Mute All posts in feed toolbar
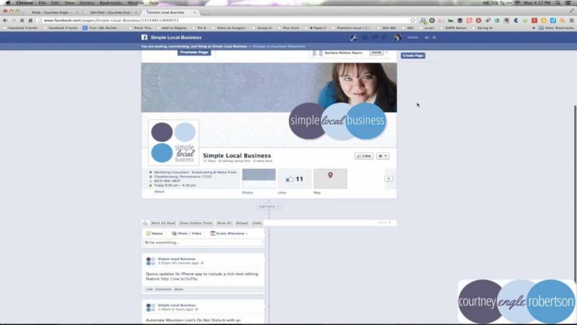The width and height of the screenshot is (577, 325). coord(224,223)
